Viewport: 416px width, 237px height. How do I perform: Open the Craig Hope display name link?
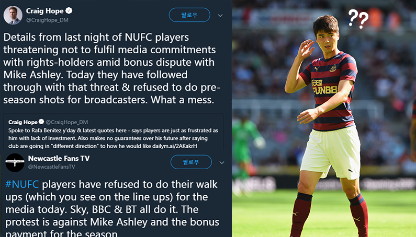[44, 11]
